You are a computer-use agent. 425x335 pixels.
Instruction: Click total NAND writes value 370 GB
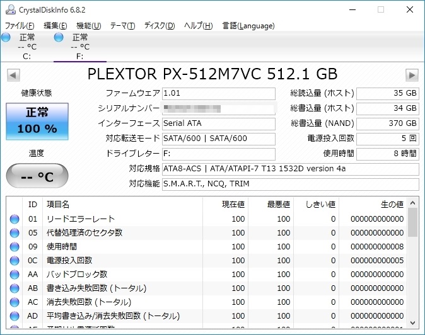(x=388, y=123)
